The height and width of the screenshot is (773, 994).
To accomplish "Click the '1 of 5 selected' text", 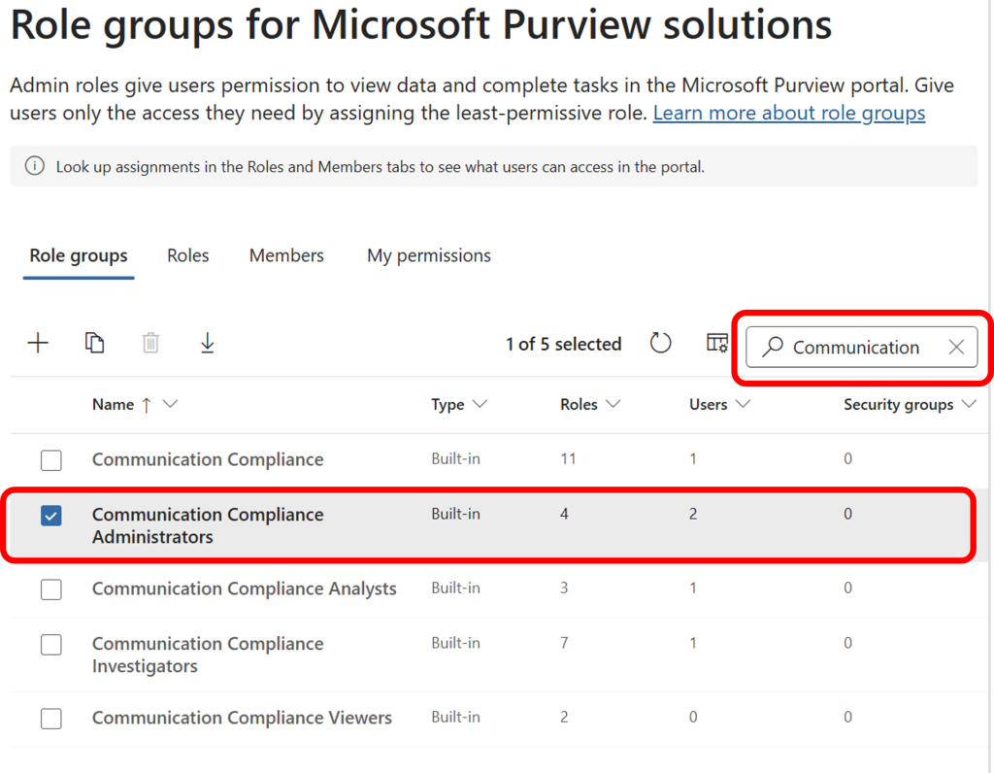I will click(564, 344).
